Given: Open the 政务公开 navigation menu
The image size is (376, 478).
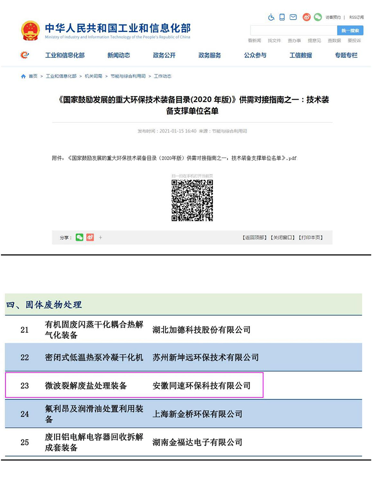Looking at the screenshot, I should pyautogui.click(x=164, y=55).
